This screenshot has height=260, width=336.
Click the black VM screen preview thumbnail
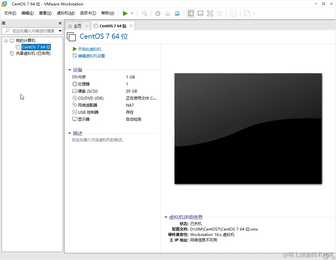pos(248,129)
